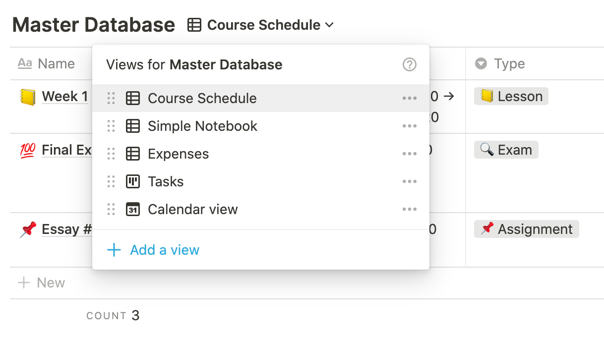The height and width of the screenshot is (339, 604).
Task: Click drag handle beside Tasks view
Action: pos(111,181)
